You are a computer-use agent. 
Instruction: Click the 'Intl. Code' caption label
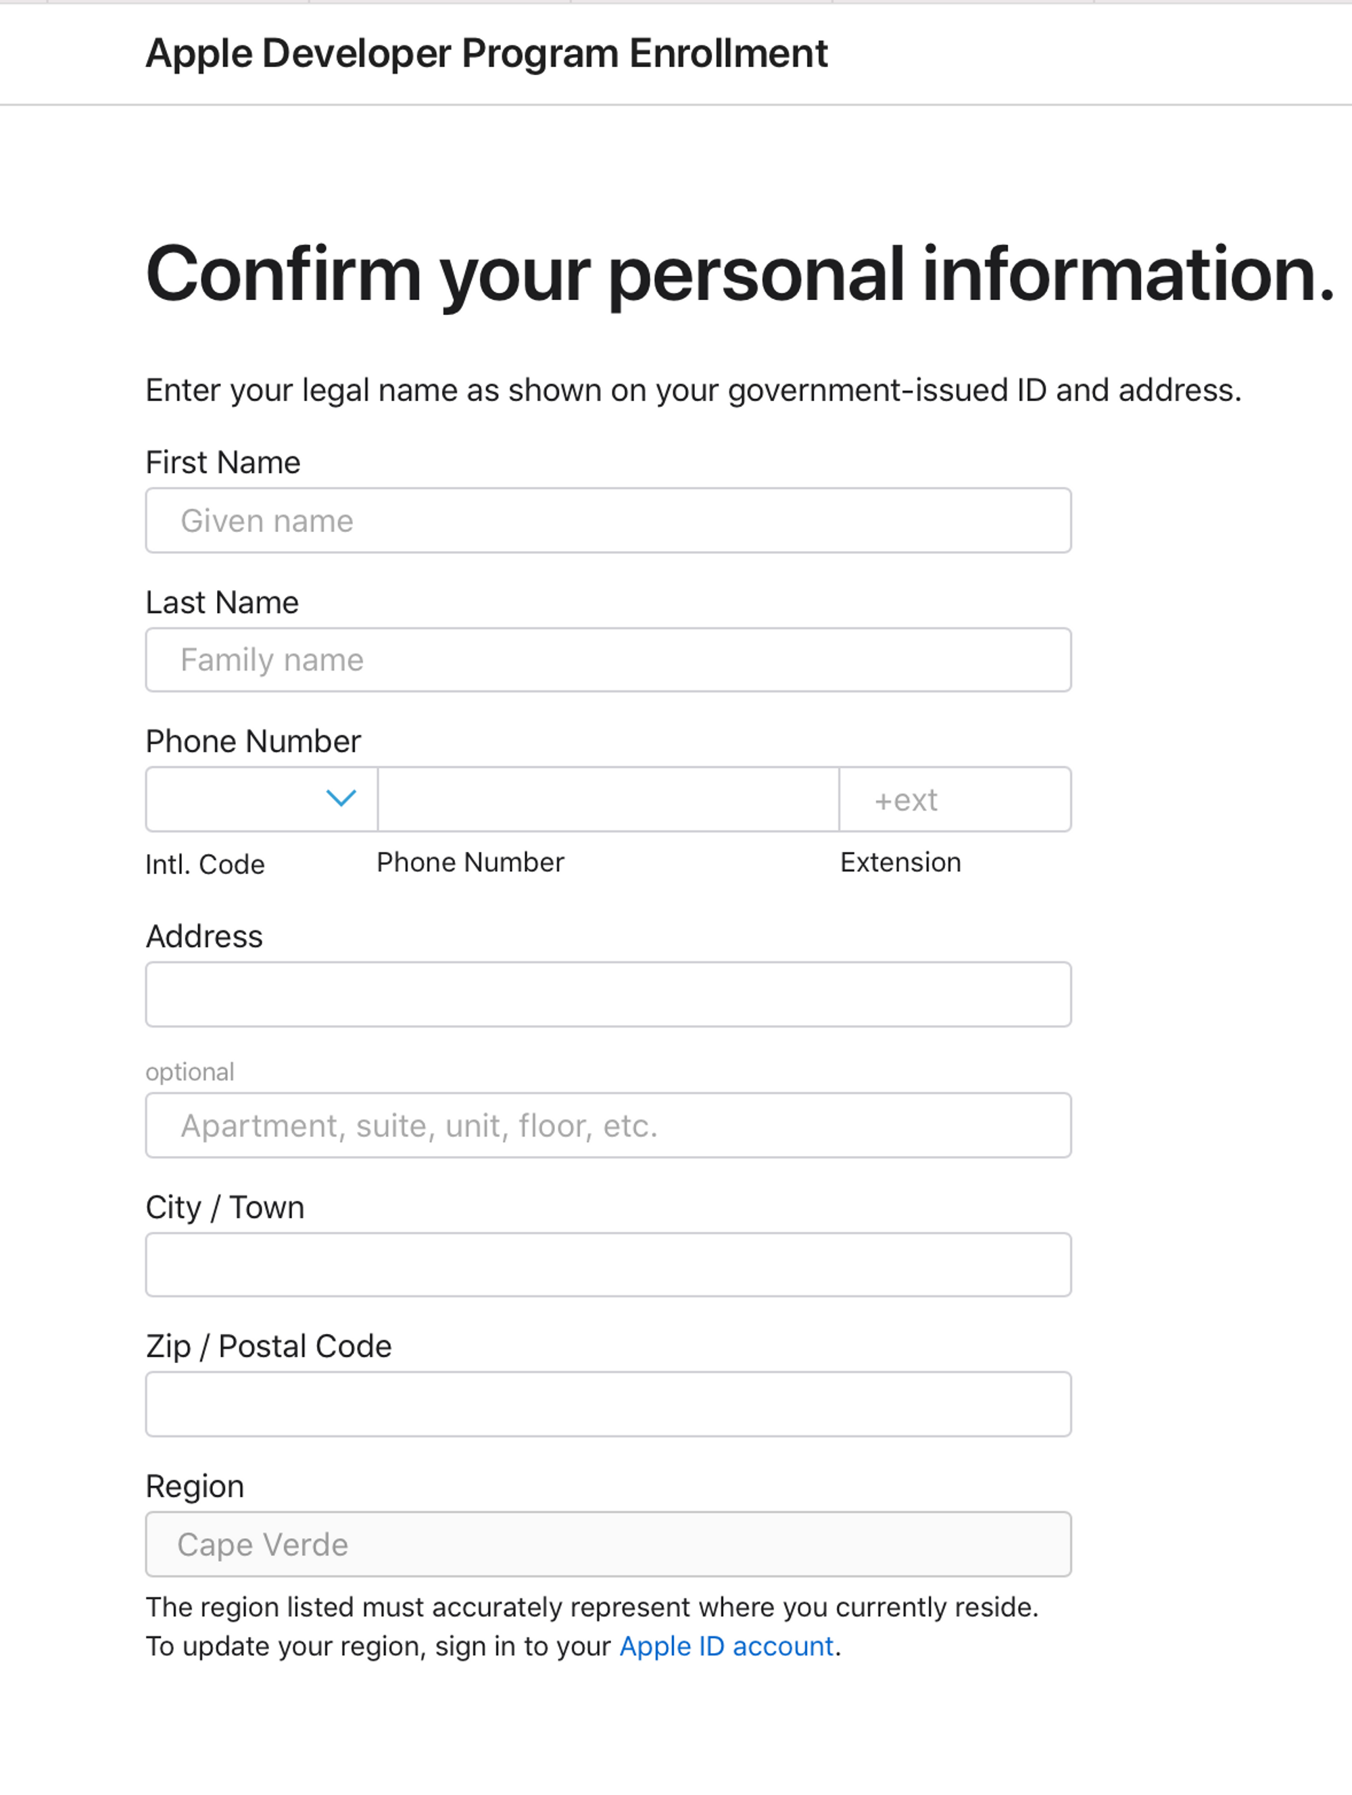click(x=205, y=864)
